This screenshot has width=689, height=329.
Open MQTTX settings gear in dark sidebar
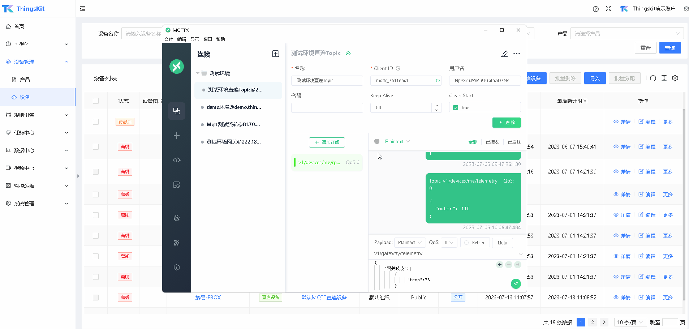[176, 218]
